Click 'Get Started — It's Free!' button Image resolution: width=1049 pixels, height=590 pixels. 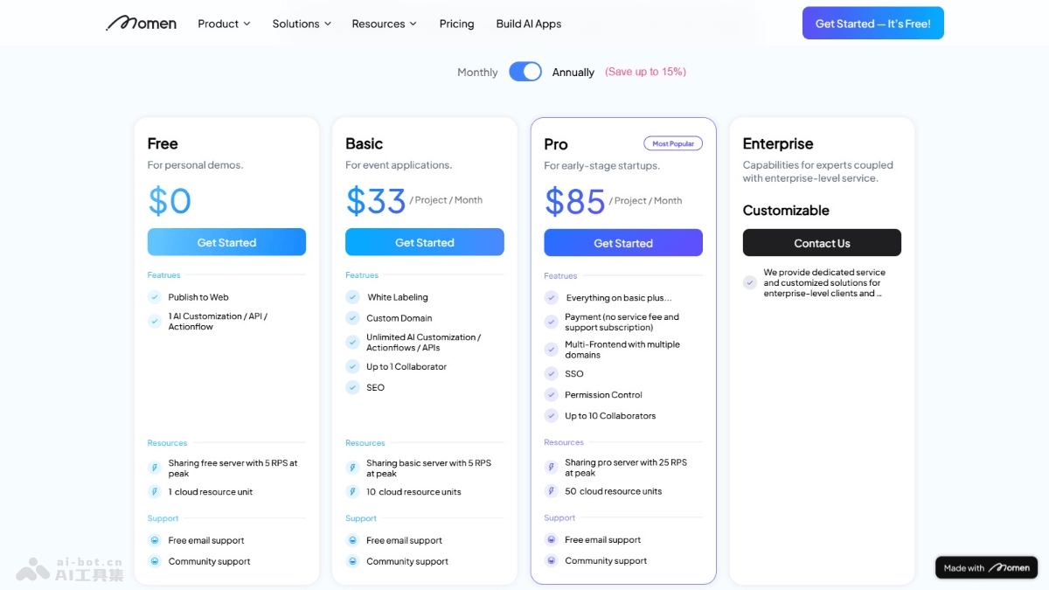(x=872, y=24)
